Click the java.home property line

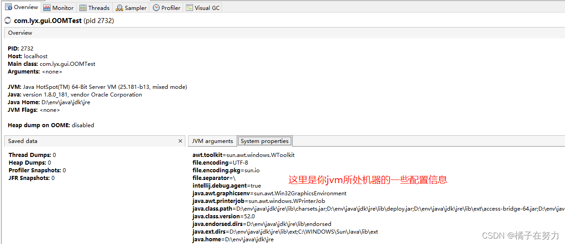point(233,239)
